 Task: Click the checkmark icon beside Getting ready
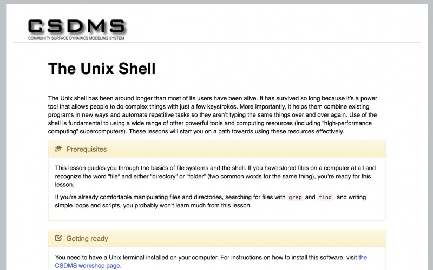(58, 238)
